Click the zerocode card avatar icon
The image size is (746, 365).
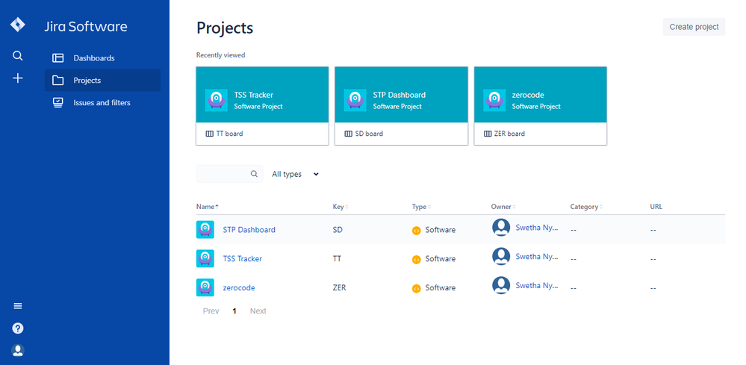pyautogui.click(x=494, y=100)
